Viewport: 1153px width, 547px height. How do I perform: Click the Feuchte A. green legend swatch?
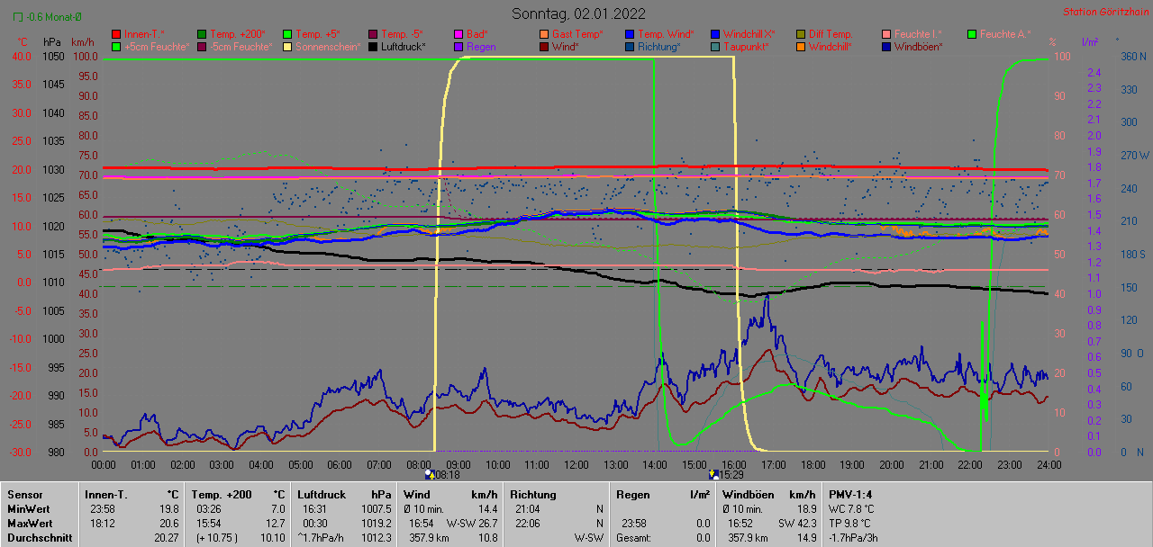click(x=972, y=33)
